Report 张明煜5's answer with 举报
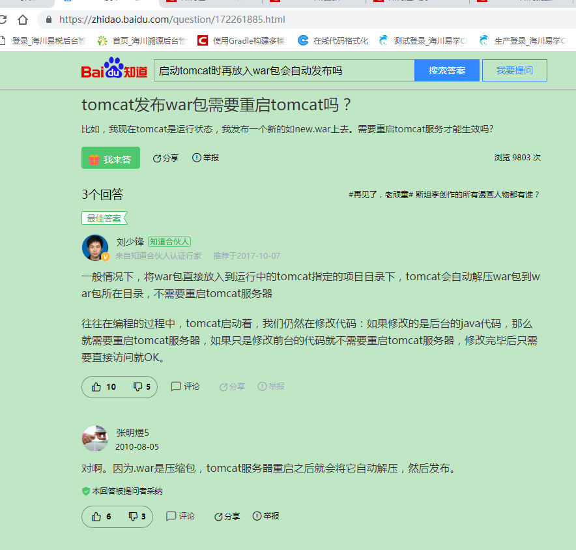Viewport: 576px width, 550px height. pyautogui.click(x=266, y=516)
